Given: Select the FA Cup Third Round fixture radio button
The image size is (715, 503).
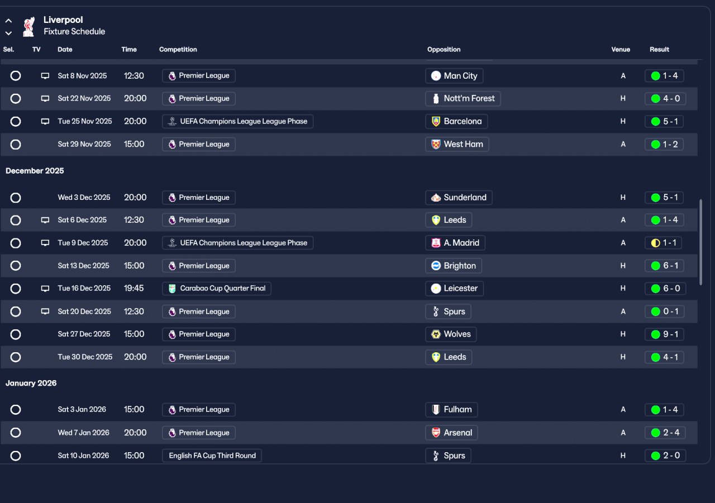Looking at the screenshot, I should pyautogui.click(x=16, y=456).
